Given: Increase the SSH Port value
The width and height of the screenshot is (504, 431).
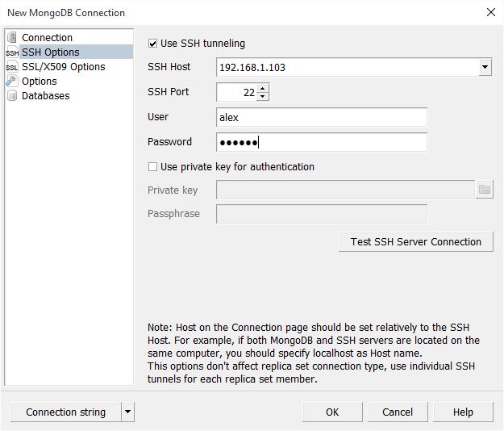Looking at the screenshot, I should (263, 88).
